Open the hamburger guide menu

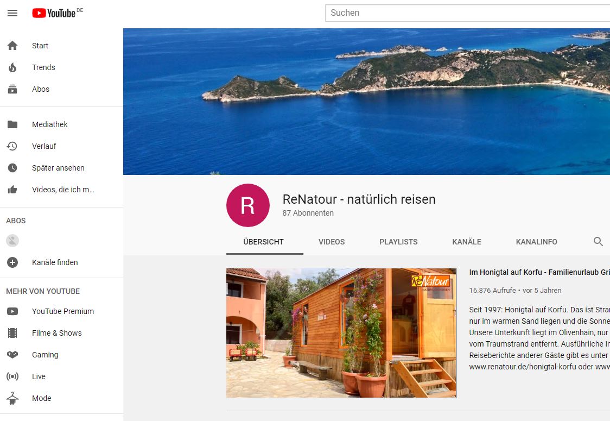tap(12, 13)
